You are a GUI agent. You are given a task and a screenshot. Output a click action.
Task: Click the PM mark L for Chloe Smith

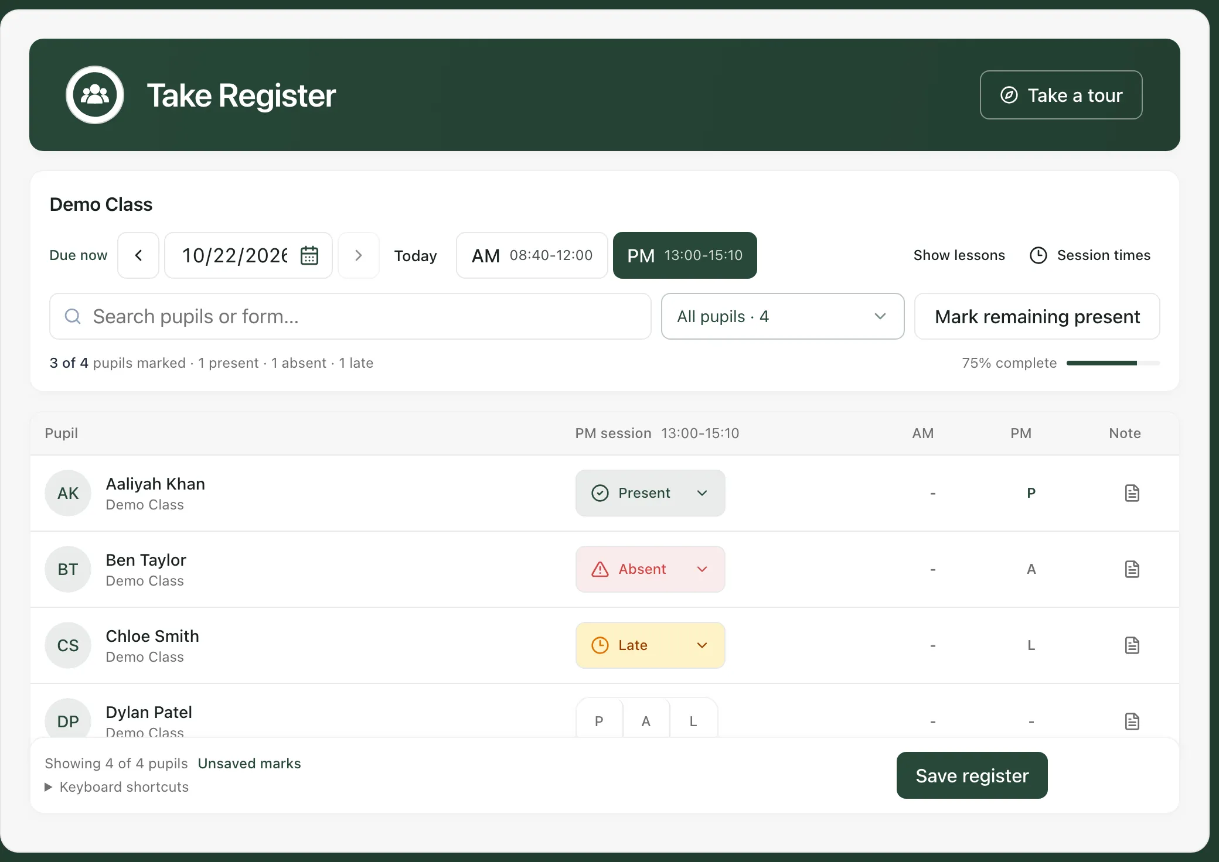[x=1031, y=645]
